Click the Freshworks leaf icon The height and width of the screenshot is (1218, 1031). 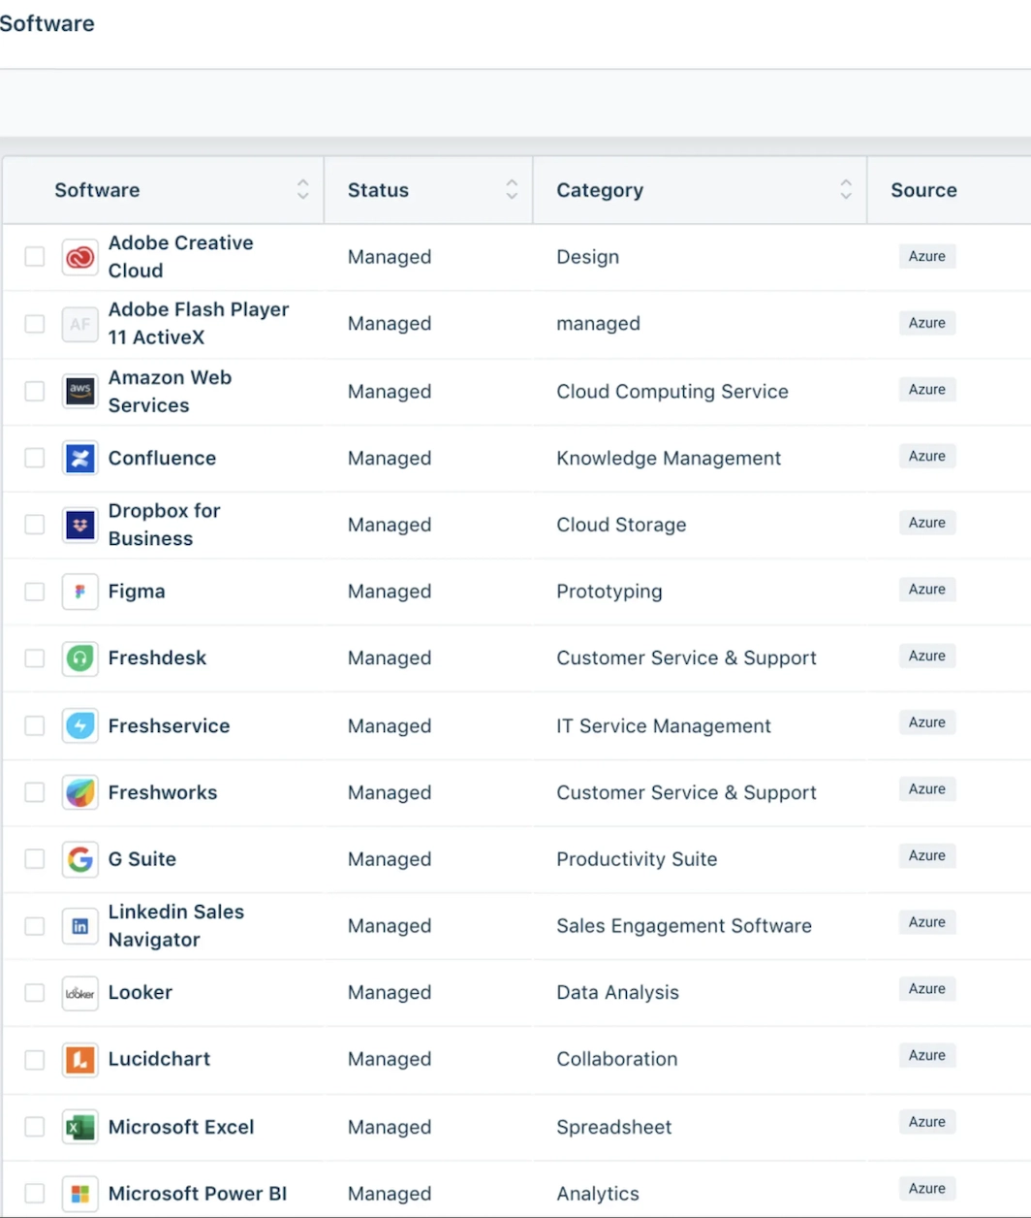tap(80, 792)
